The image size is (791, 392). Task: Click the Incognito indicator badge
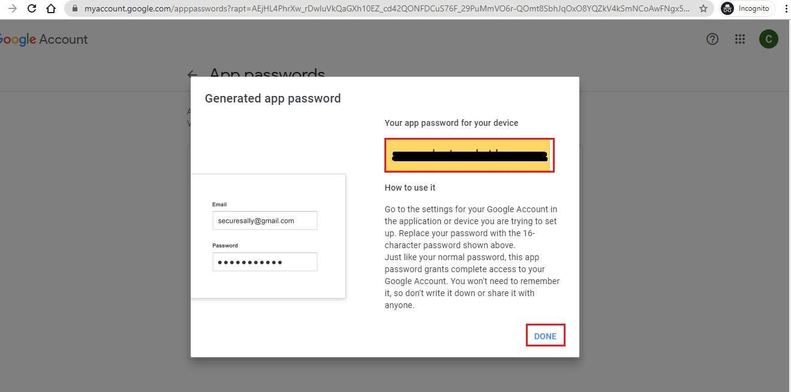click(x=747, y=9)
